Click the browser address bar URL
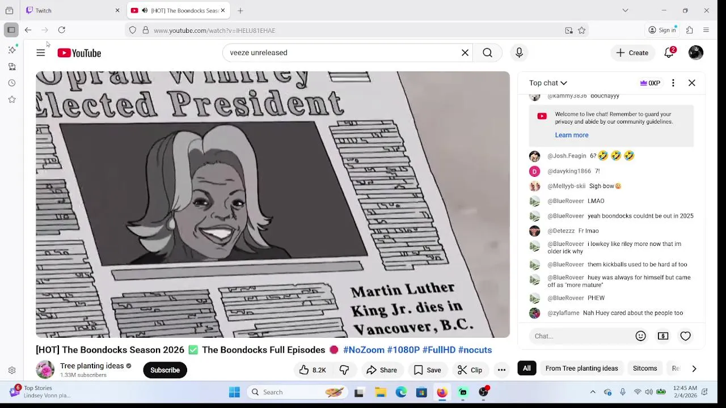Screen dimensions: 726x408 point(214,31)
